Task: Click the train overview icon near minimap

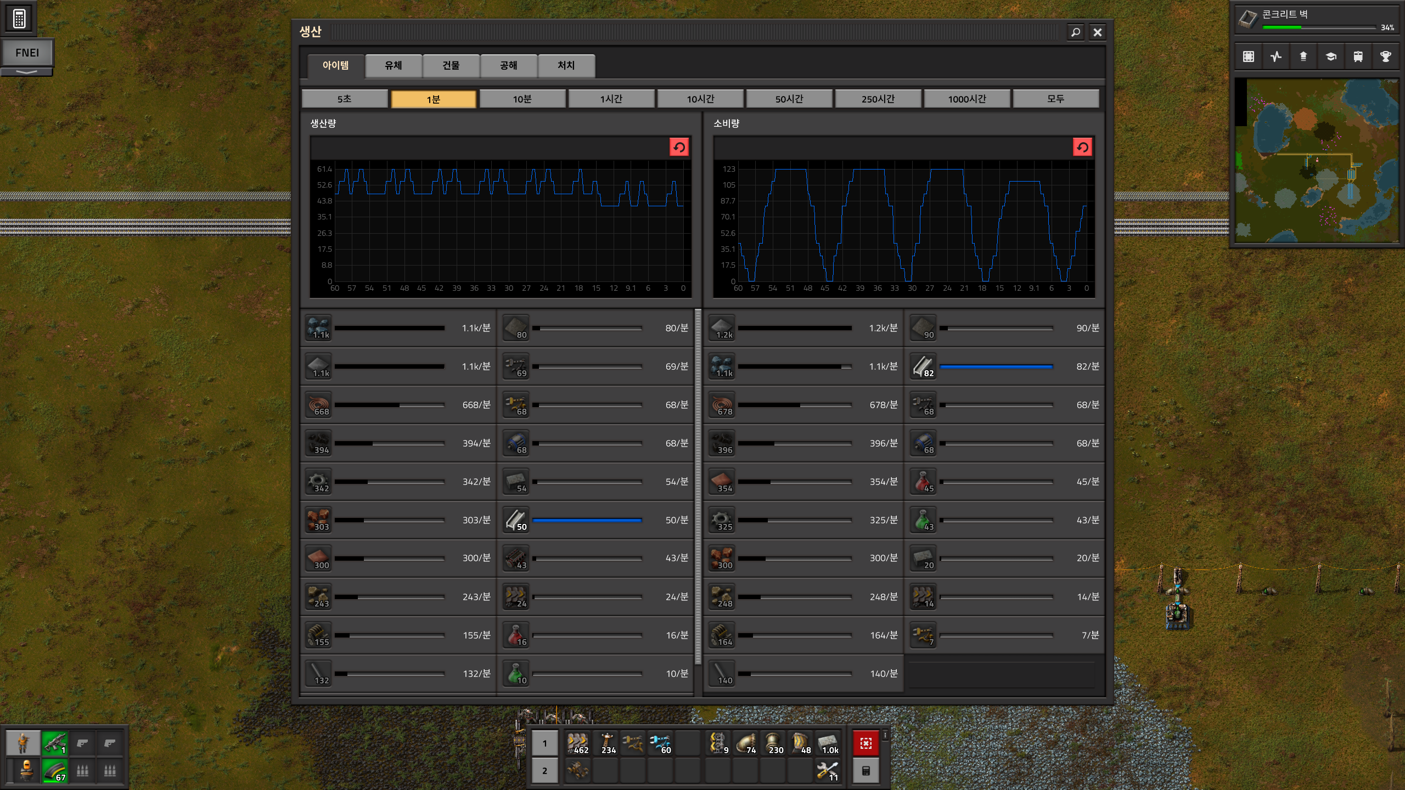Action: tap(1358, 57)
